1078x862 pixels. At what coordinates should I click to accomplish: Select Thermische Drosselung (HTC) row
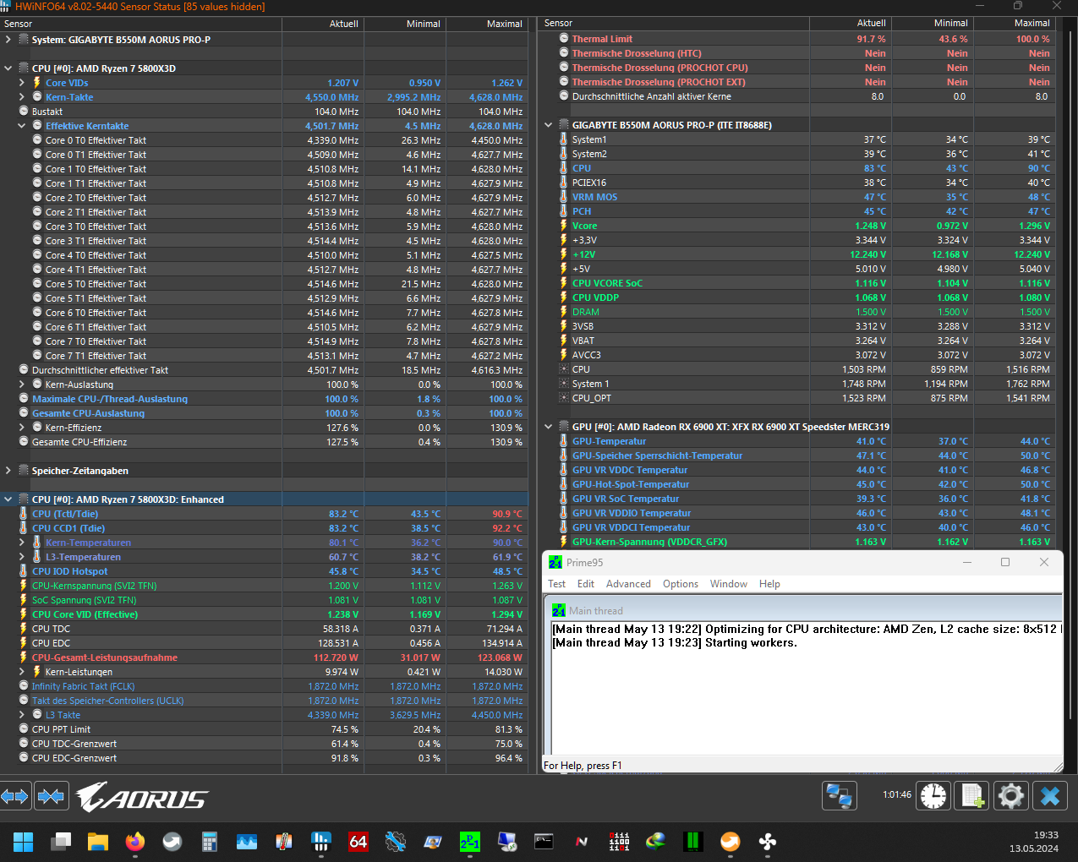[798, 53]
